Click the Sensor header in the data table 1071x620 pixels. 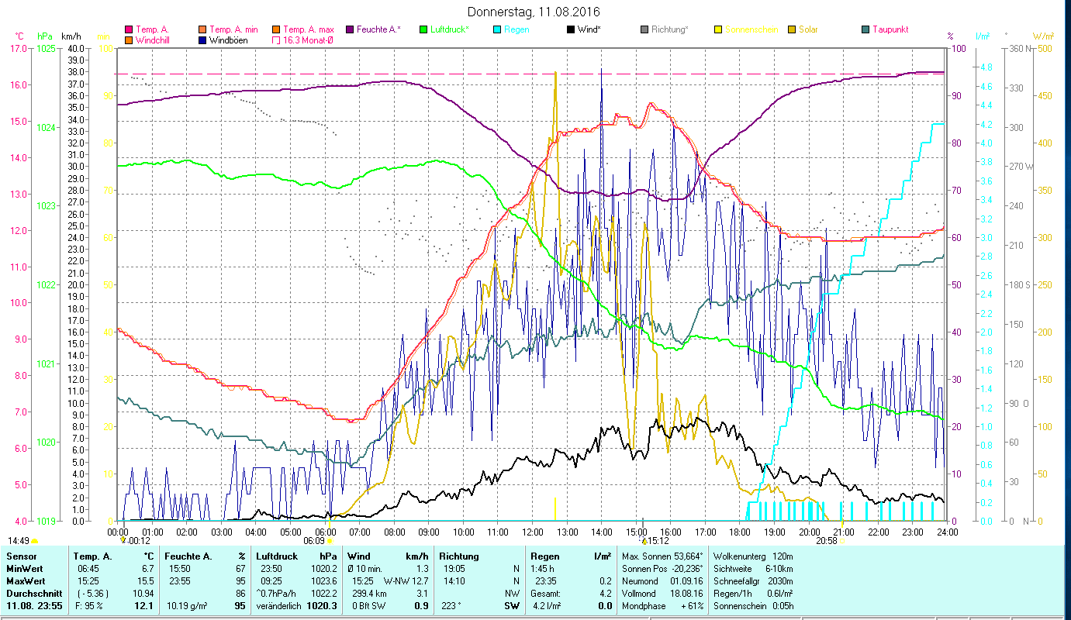click(21, 556)
